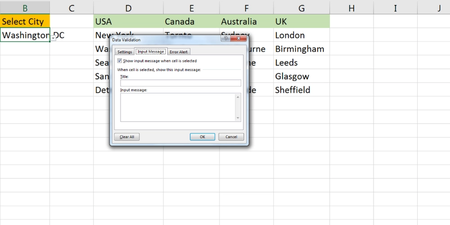Viewport: 450px width, 225px height.
Task: Select column E header
Action: pyautogui.click(x=191, y=7)
